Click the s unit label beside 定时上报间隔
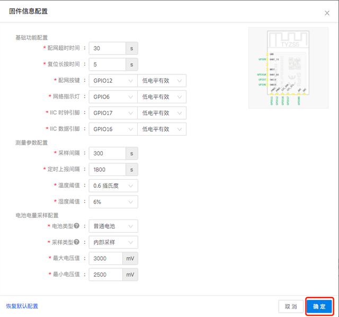 (132, 170)
